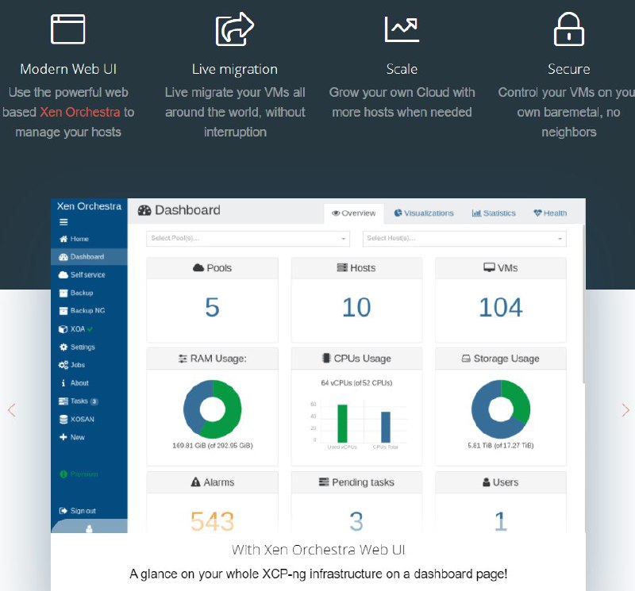
Task: Click the RAM Usage donut chart
Action: point(212,409)
